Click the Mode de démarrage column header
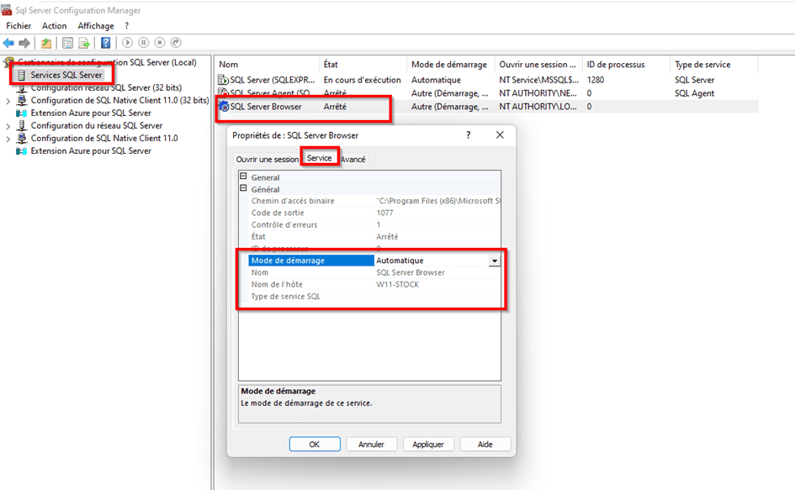 tap(451, 65)
